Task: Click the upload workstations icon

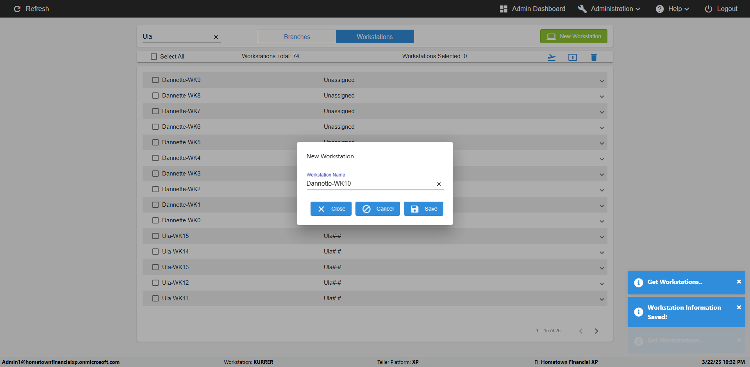Action: (573, 57)
